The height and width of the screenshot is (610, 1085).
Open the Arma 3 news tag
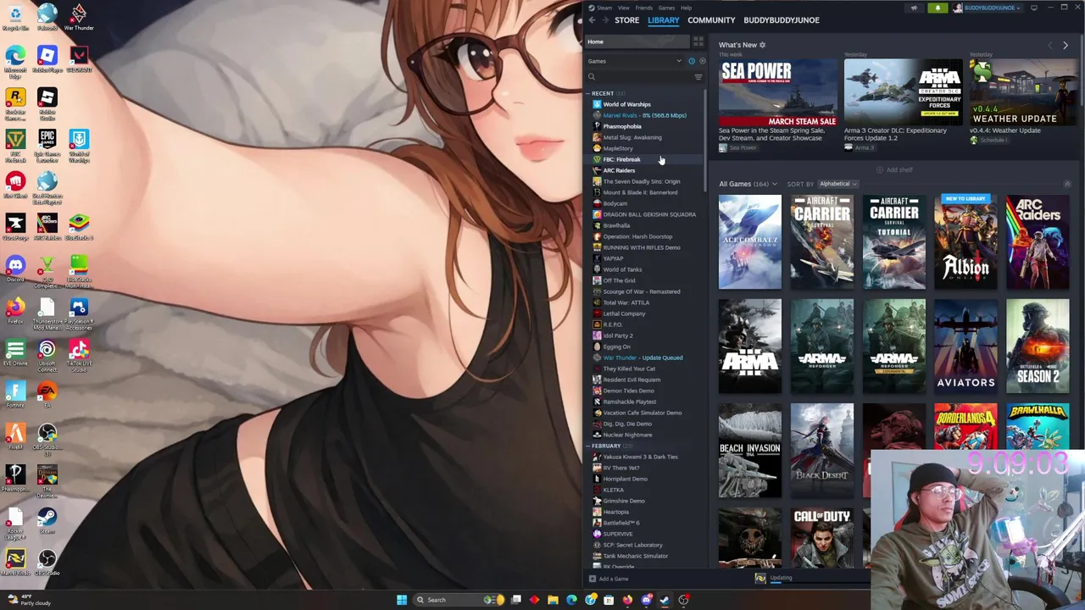click(860, 147)
